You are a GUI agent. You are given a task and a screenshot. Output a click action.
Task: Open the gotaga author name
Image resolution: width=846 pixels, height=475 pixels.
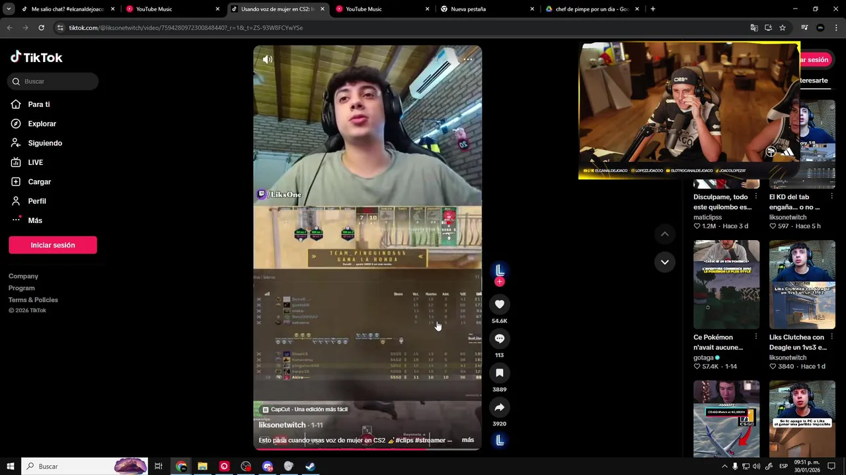703,358
